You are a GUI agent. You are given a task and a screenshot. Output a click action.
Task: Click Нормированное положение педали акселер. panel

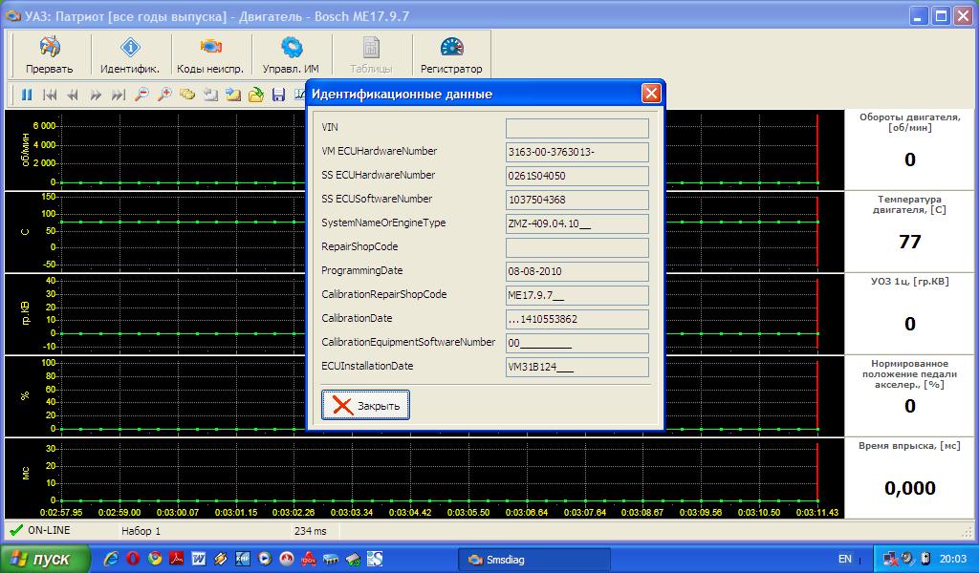[x=910, y=396]
